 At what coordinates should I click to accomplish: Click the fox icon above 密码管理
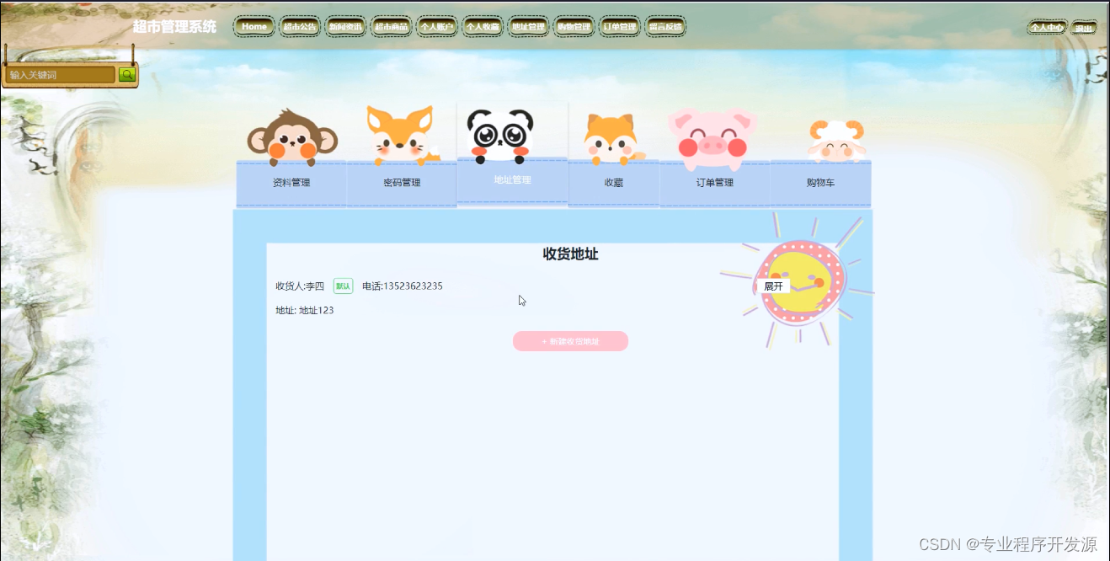coord(403,135)
